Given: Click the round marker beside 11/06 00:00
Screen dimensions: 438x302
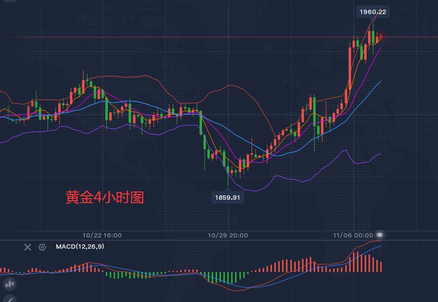Looking at the screenshot, I should (380, 235).
